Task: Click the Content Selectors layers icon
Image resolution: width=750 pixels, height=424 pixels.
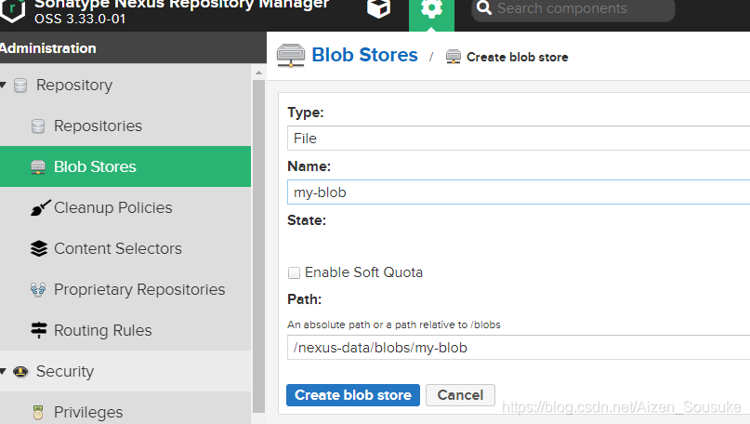Action: [39, 248]
